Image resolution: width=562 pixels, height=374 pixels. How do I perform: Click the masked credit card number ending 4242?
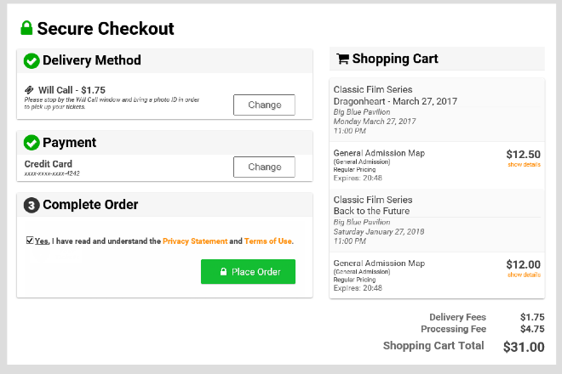pos(52,174)
